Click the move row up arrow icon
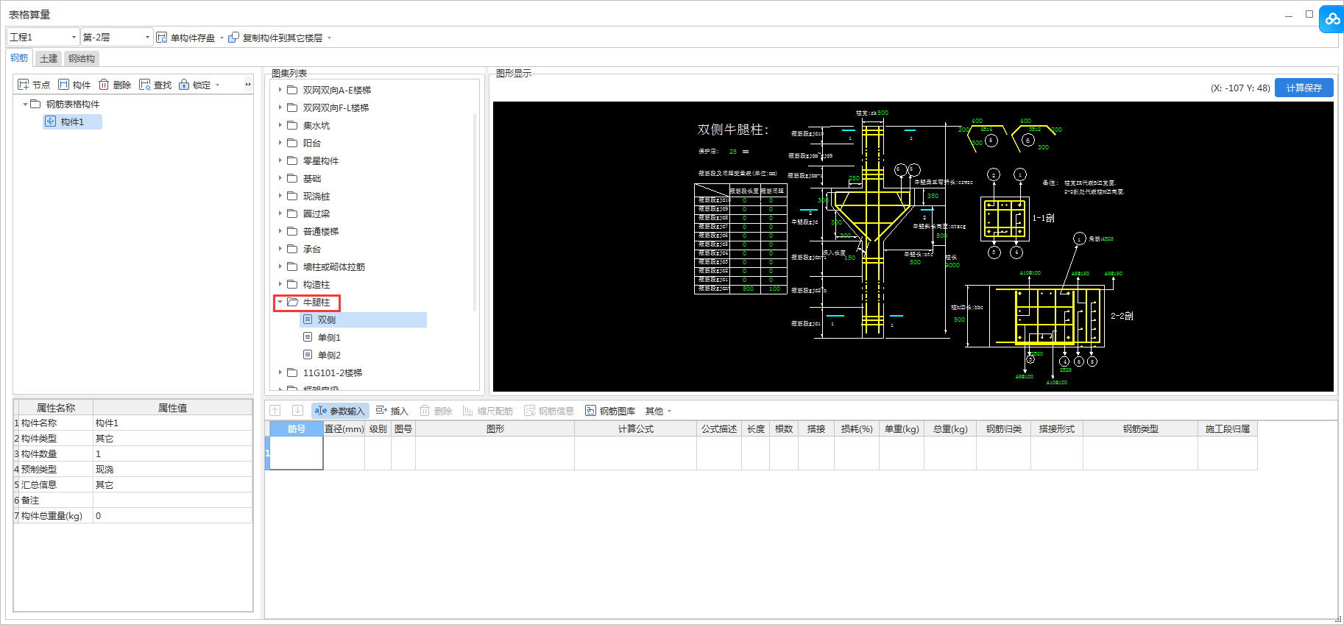This screenshot has width=1344, height=625. coord(275,411)
